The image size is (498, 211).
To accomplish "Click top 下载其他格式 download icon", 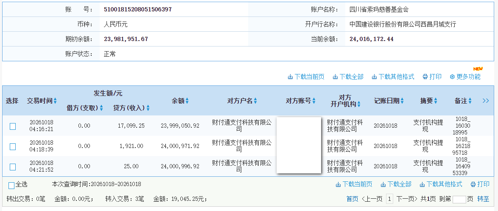I will 374,77.
